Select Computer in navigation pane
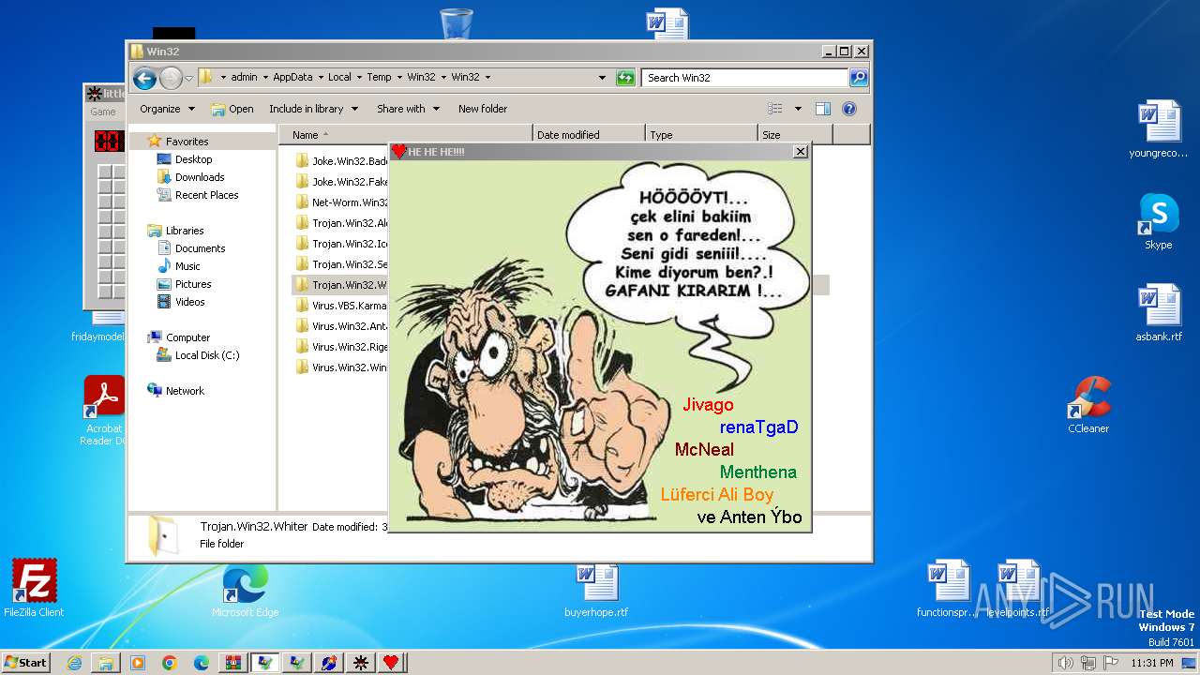The image size is (1200, 675). click(x=187, y=337)
